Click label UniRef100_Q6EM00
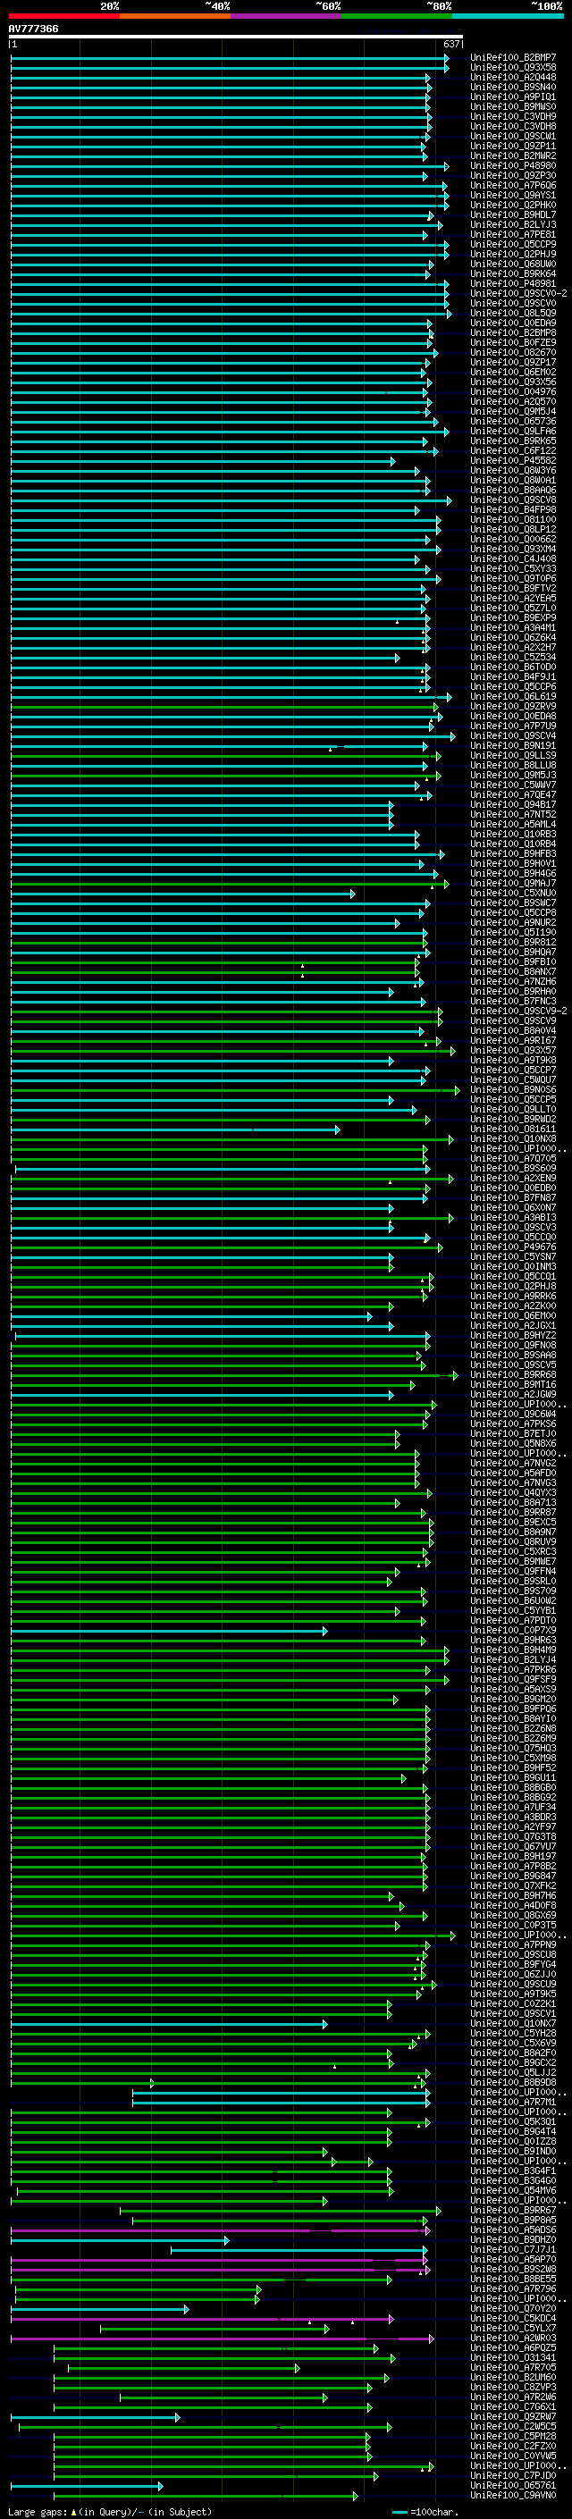Screen dimensions: 572x2519 (x=512, y=1316)
